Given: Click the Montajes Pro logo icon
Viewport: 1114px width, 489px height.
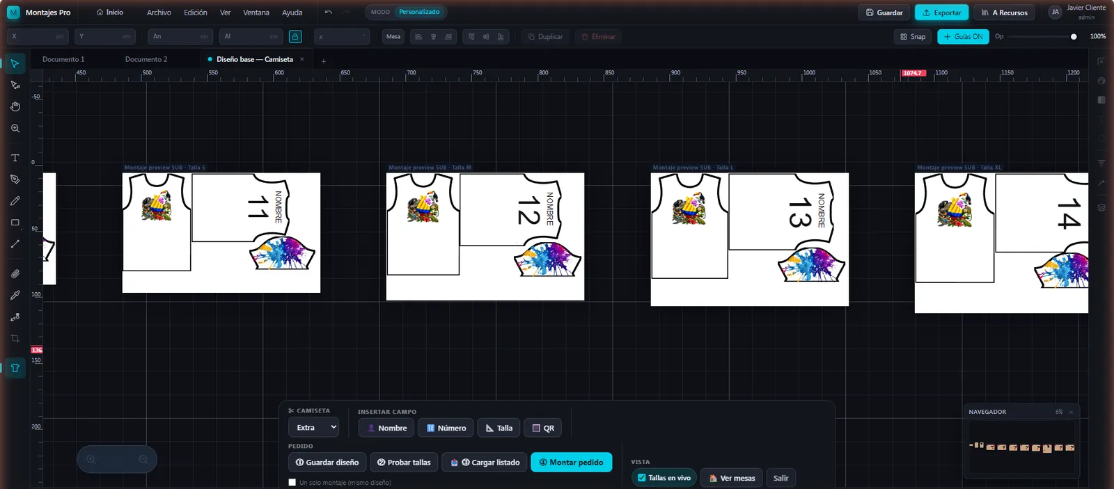Looking at the screenshot, I should click(x=13, y=13).
